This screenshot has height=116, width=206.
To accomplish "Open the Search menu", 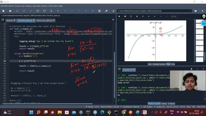I will click(11, 6).
